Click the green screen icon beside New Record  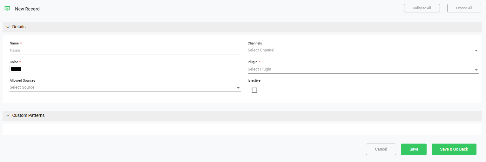(8, 9)
